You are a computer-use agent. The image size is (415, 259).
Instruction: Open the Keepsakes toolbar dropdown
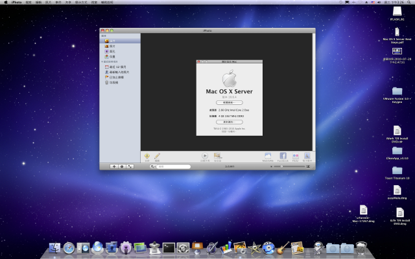click(x=218, y=156)
